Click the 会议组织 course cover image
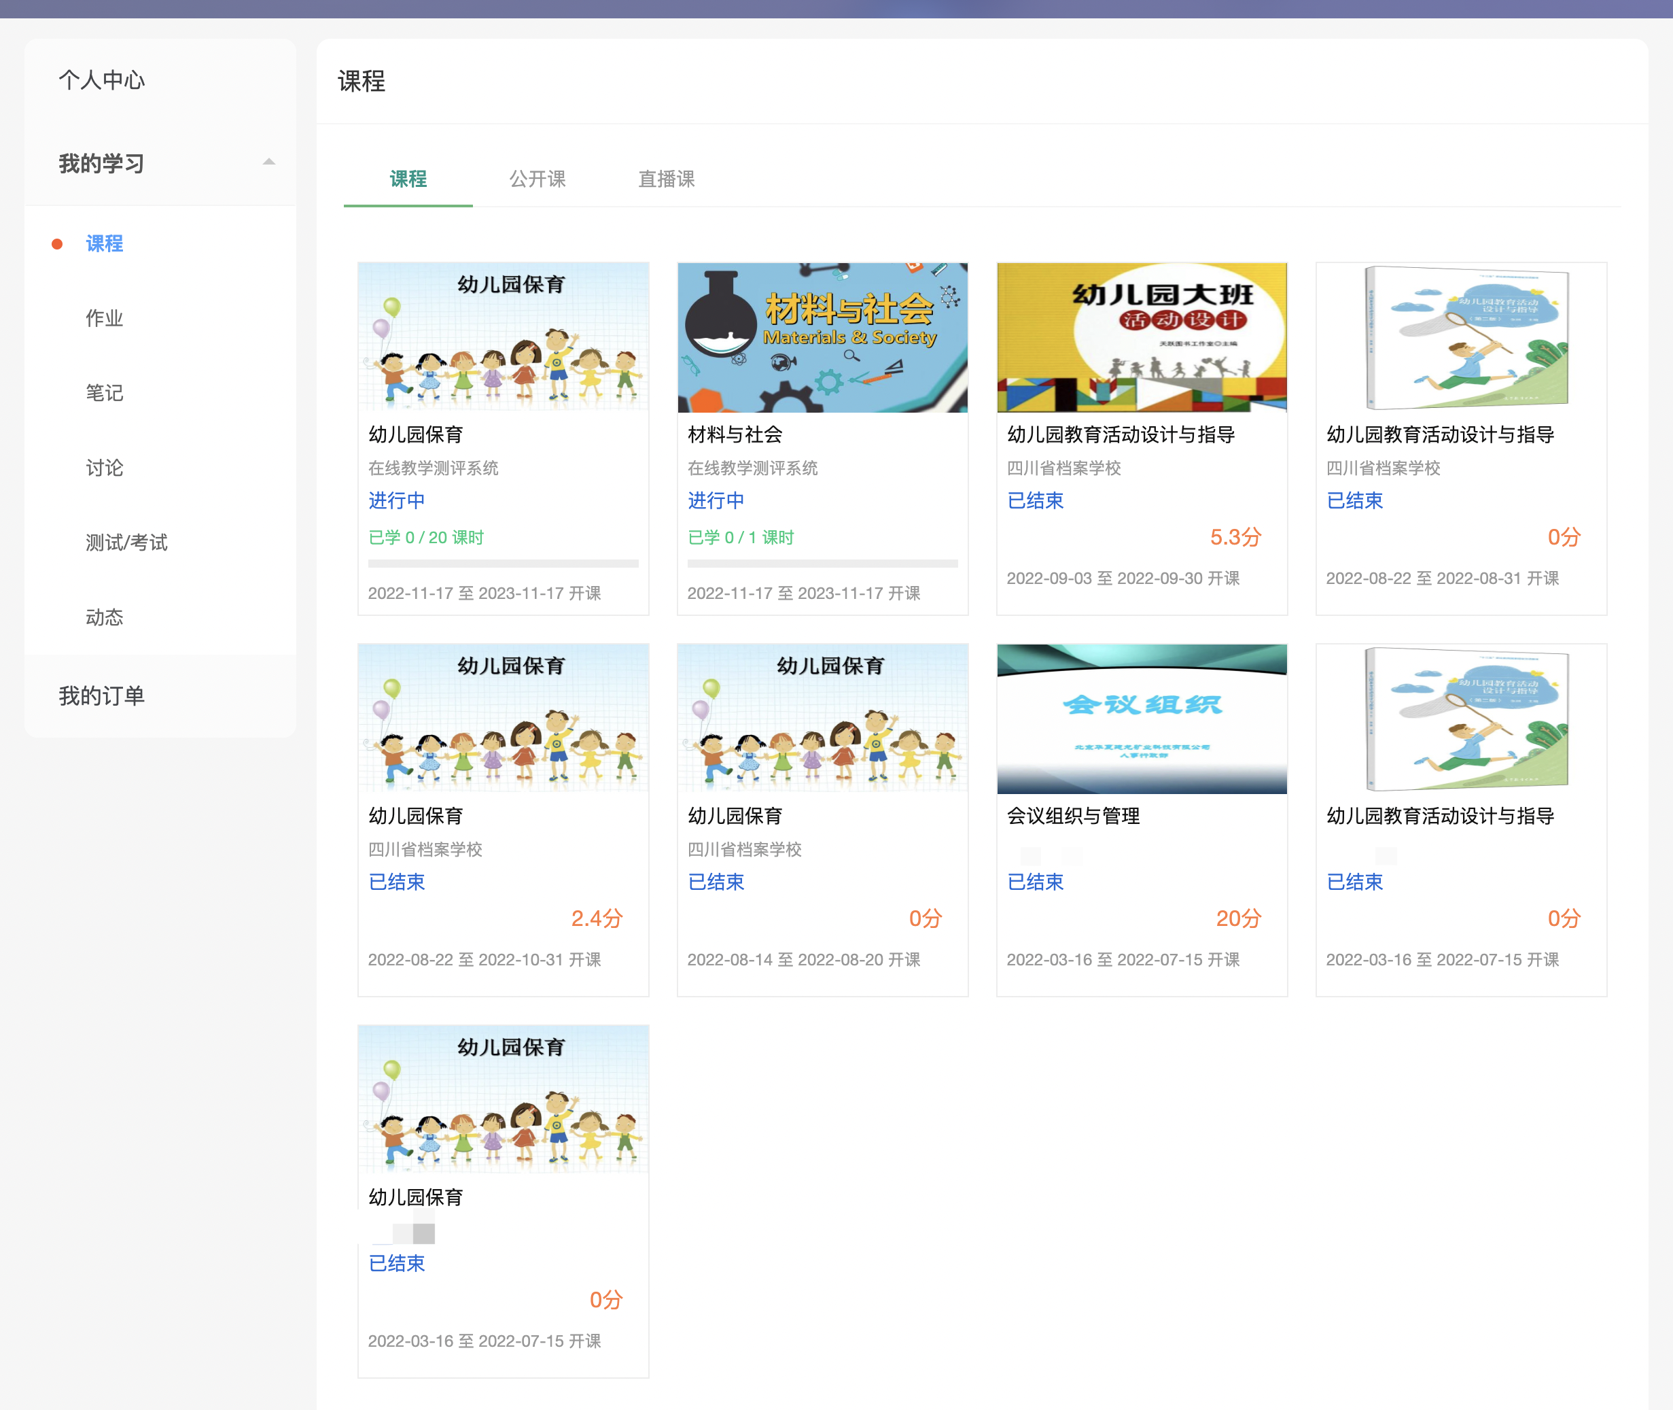This screenshot has height=1410, width=1673. [x=1141, y=719]
